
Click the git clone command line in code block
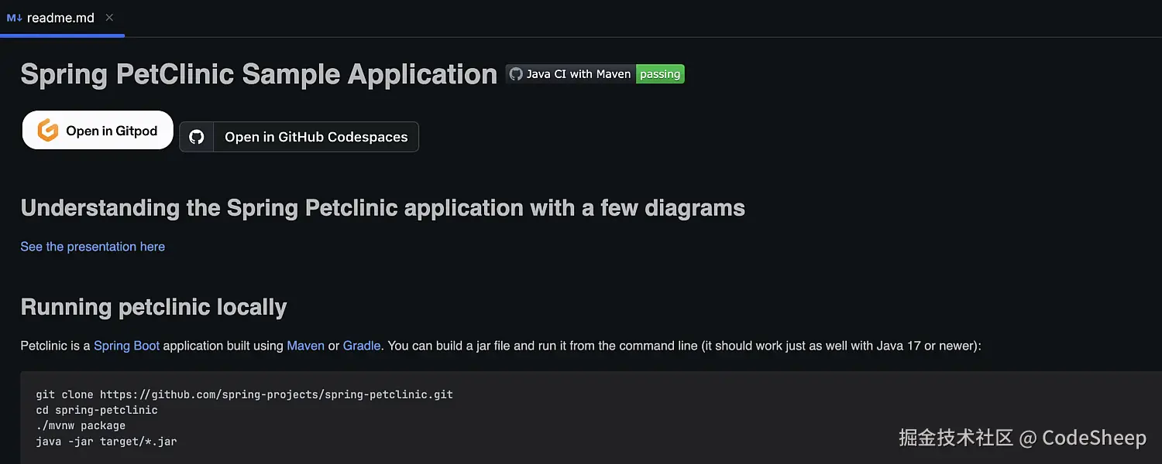coord(244,394)
